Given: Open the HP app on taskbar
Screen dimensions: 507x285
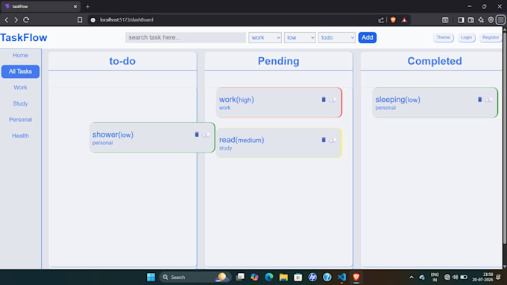Looking at the screenshot, I should coord(312,278).
